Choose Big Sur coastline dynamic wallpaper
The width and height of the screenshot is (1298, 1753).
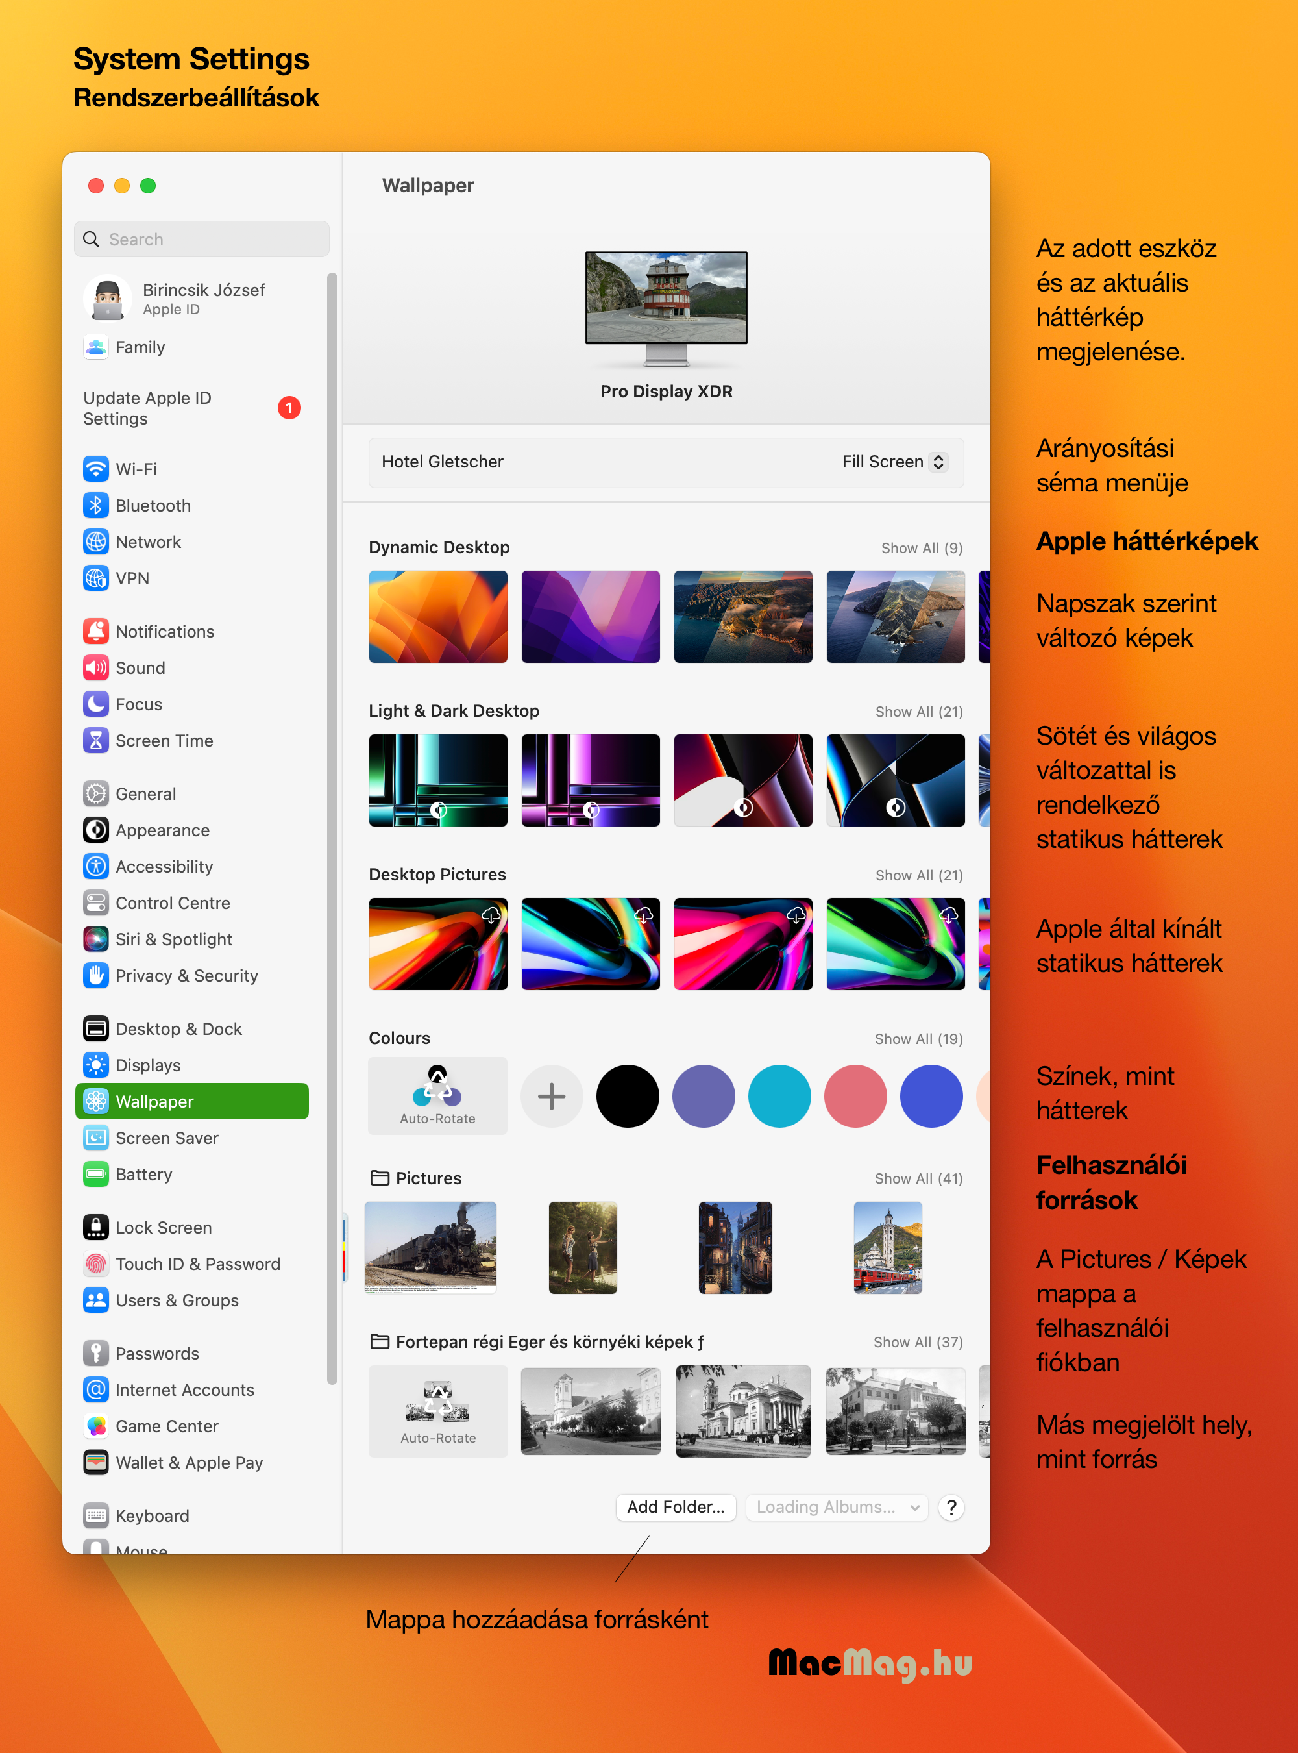point(742,616)
